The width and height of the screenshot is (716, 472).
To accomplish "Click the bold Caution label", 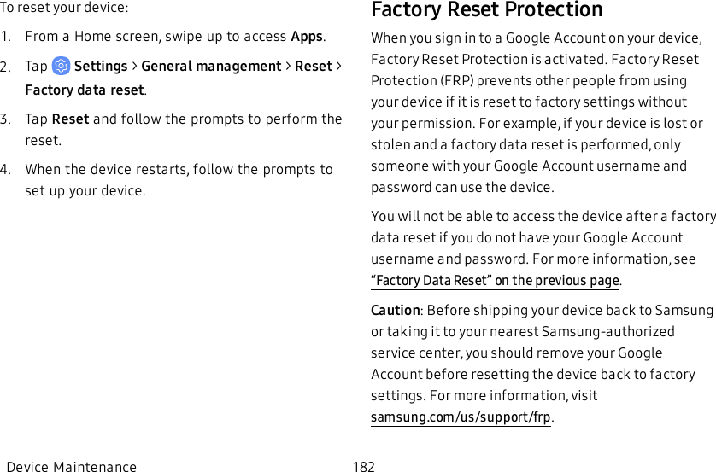I will click(x=395, y=310).
